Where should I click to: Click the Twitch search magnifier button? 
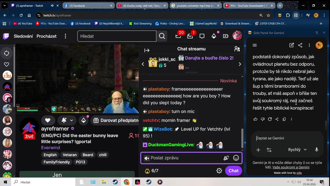(x=162, y=36)
